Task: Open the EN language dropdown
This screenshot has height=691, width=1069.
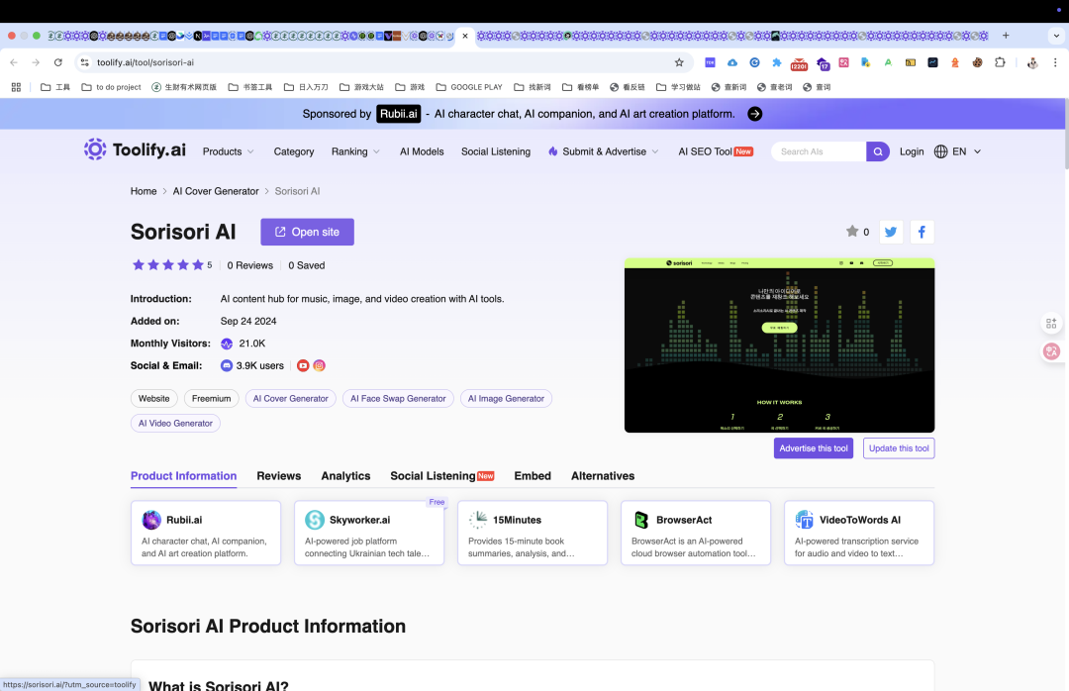Action: [967, 151]
